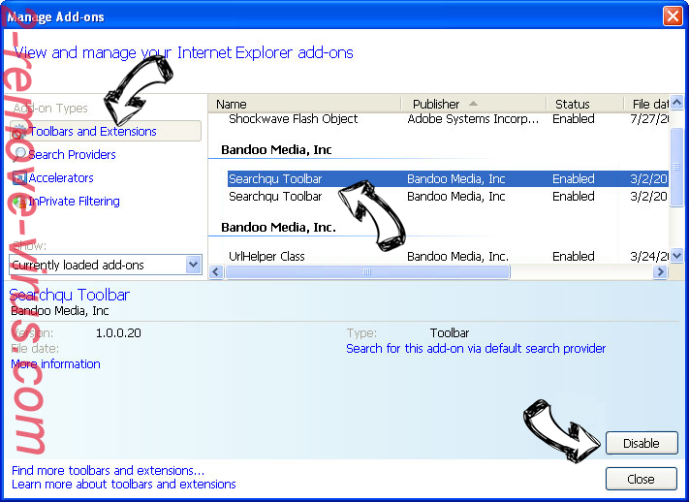Open Learn more about toolbars link
The width and height of the screenshot is (689, 502).
point(124,484)
